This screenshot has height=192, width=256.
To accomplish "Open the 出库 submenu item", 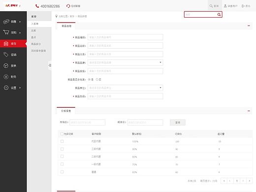I will click(x=33, y=31).
